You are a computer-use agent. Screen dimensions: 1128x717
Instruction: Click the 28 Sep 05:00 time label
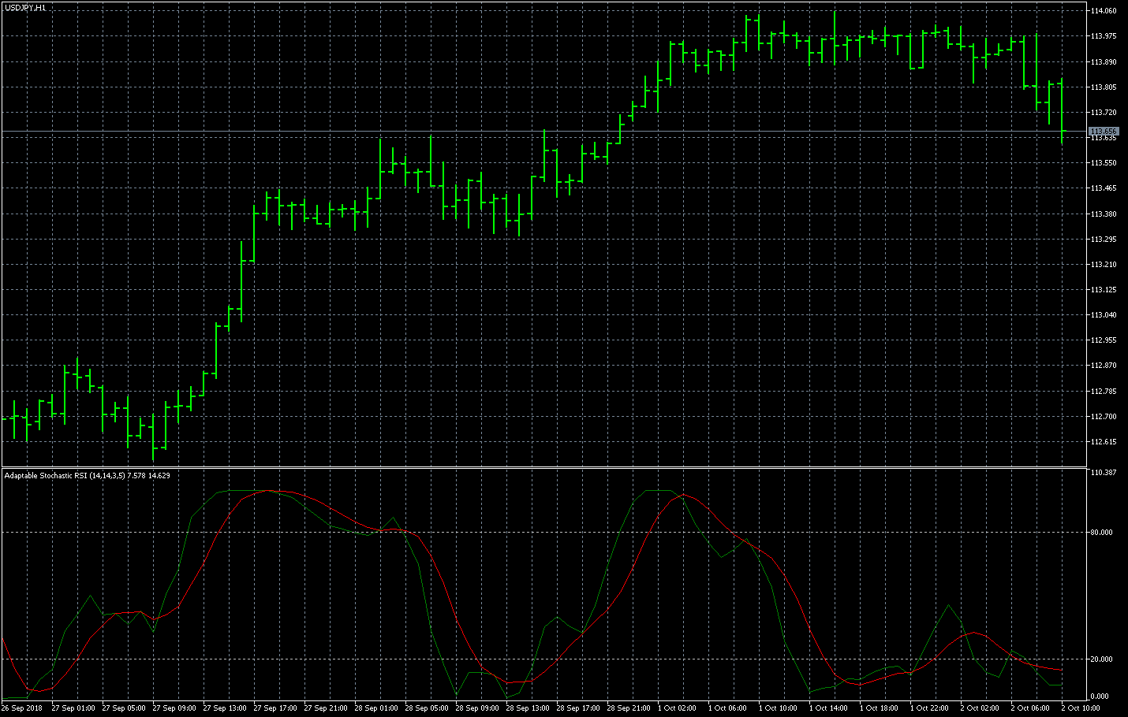(x=427, y=708)
